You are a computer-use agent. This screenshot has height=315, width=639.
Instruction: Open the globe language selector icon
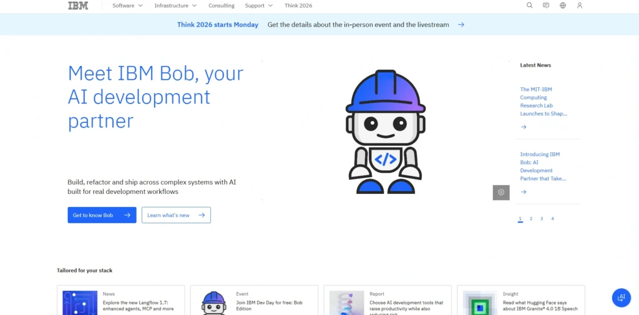point(563,6)
